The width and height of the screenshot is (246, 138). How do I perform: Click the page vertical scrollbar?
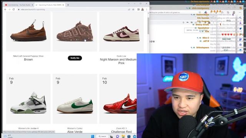(x=148, y=26)
